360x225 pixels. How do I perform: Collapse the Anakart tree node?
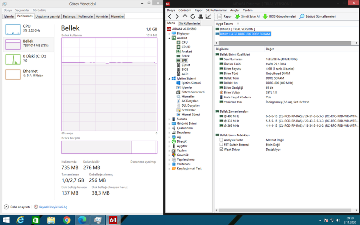tap(170, 38)
